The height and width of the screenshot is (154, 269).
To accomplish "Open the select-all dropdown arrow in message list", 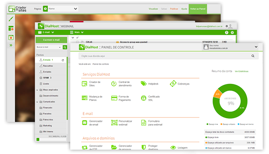I will 73,38.
